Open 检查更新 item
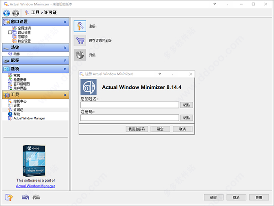Image resolution: width=274 pixels, height=206 pixels. click(20, 80)
